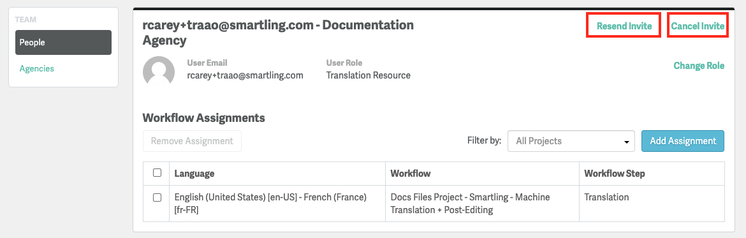Click the Add Assignment button
Image resolution: width=746 pixels, height=238 pixels.
click(x=683, y=141)
